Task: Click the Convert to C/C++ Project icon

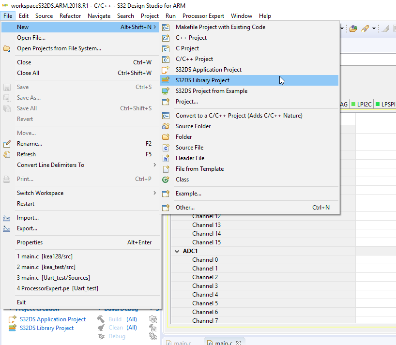Action: [x=166, y=116]
